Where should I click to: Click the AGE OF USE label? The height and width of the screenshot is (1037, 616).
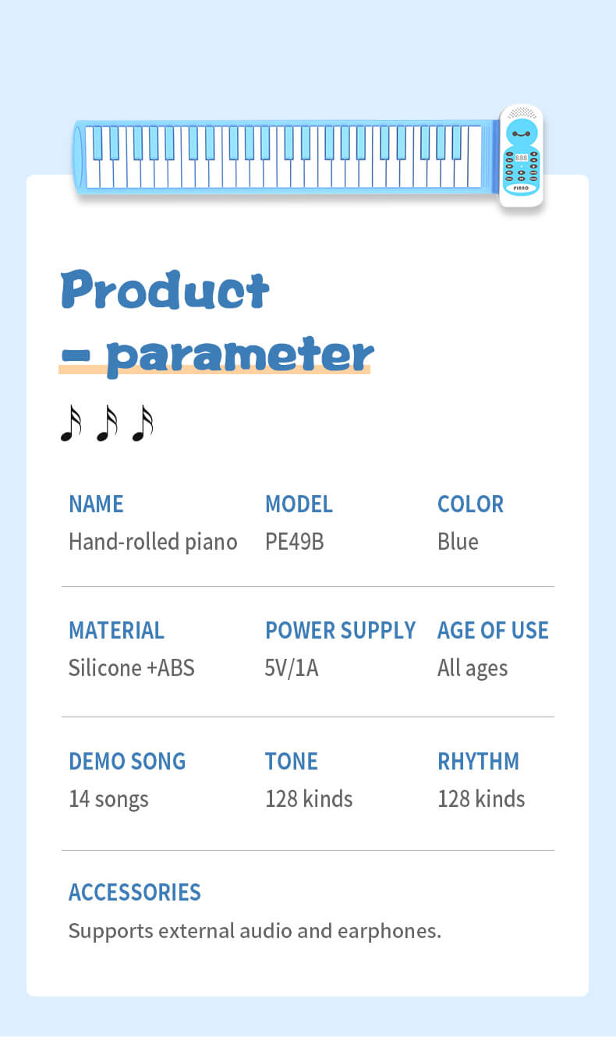[x=493, y=630]
